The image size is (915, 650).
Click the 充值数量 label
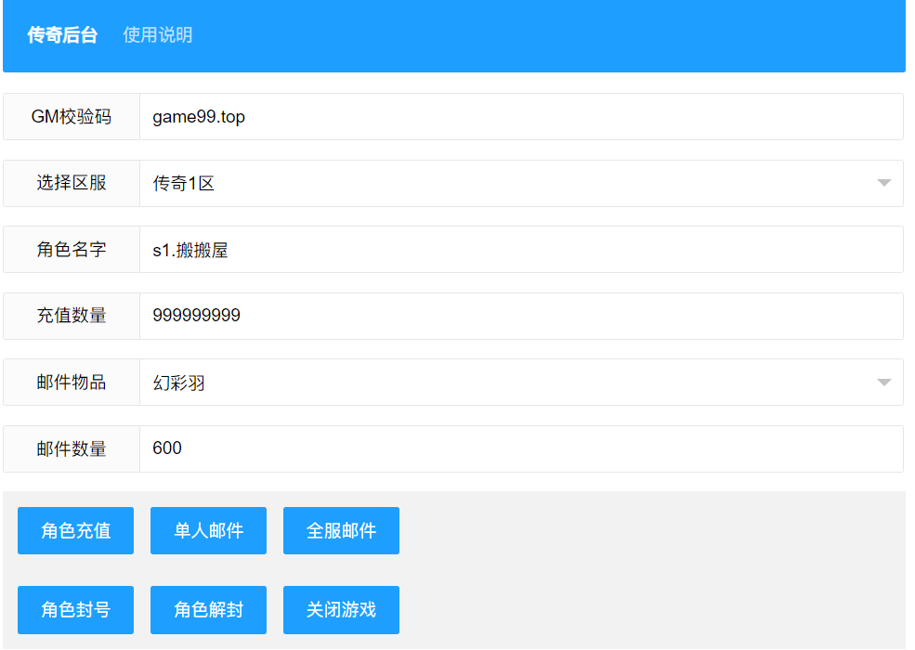click(72, 316)
